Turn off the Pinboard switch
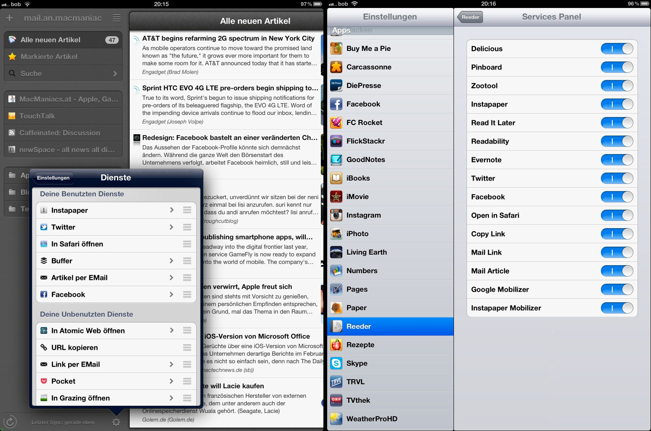The width and height of the screenshot is (651, 431). (x=617, y=67)
